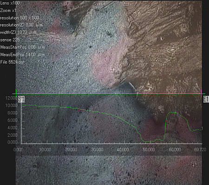Select the resolution 500 x 500 text
Image resolution: width=209 pixels, height=185 pixels.
pos(20,18)
